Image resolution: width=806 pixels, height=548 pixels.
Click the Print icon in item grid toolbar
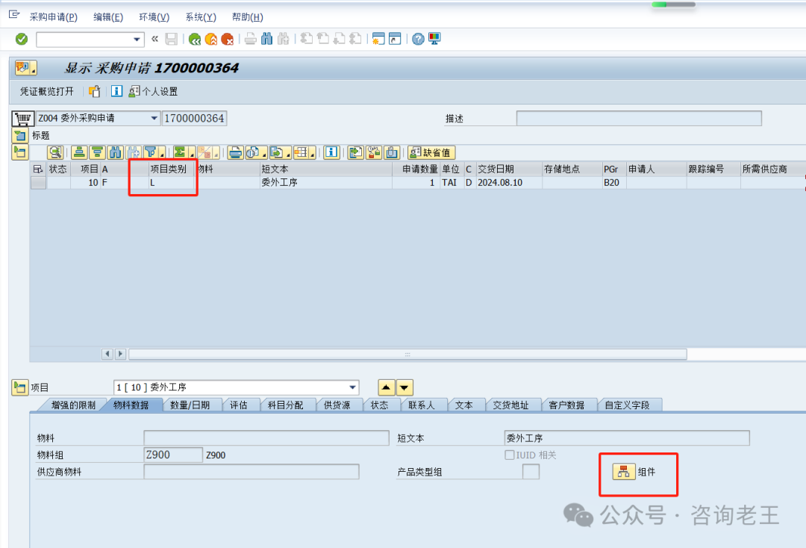(x=236, y=152)
